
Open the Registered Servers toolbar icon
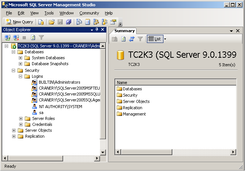[x=79, y=22]
